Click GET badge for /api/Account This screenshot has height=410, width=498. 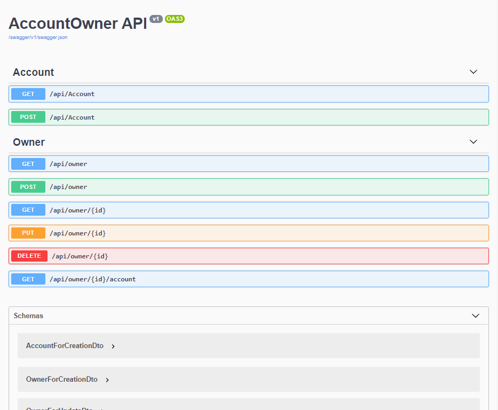click(28, 94)
